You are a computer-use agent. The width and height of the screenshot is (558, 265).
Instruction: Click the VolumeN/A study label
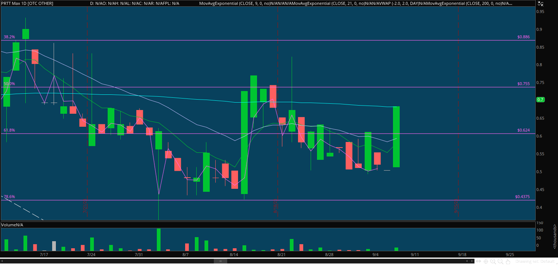coord(13,224)
